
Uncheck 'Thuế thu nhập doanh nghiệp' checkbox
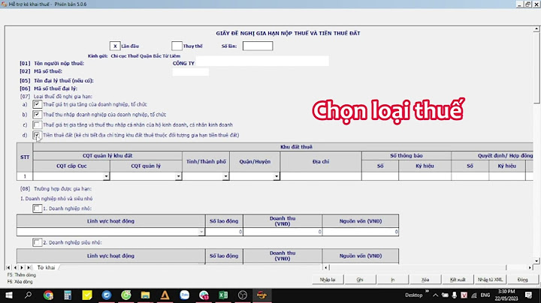38,114
